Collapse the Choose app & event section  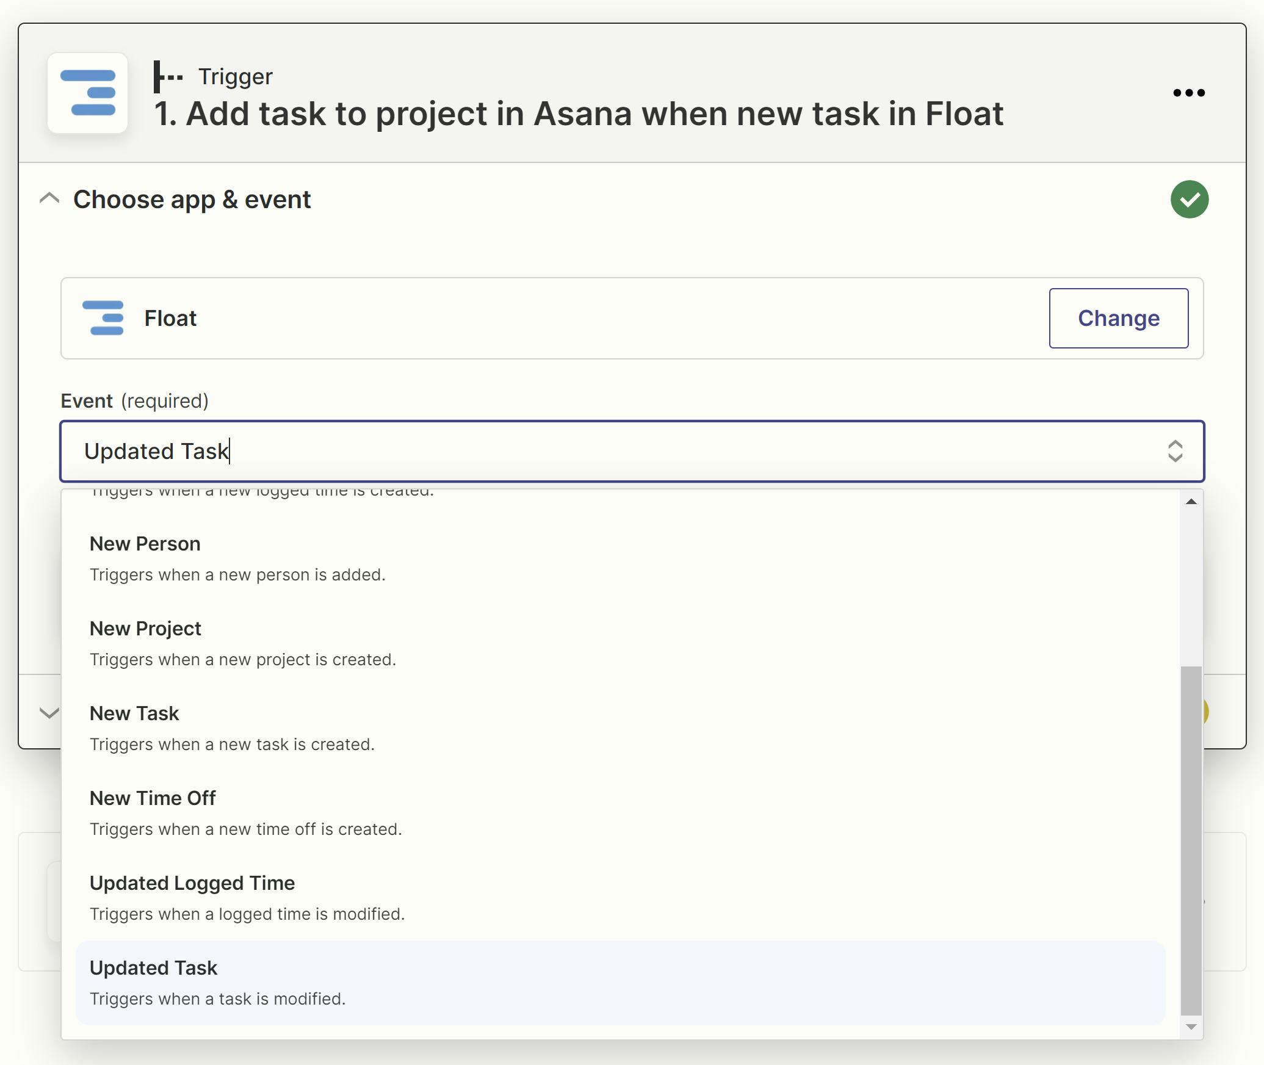49,198
